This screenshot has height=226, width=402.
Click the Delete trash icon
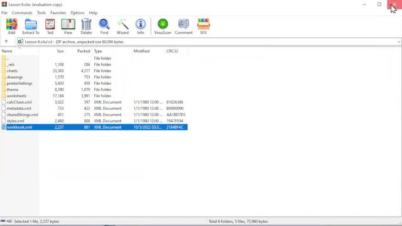click(86, 26)
